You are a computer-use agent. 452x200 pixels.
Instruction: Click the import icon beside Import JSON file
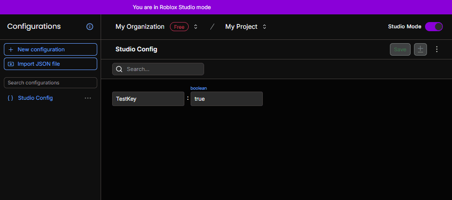coord(11,64)
